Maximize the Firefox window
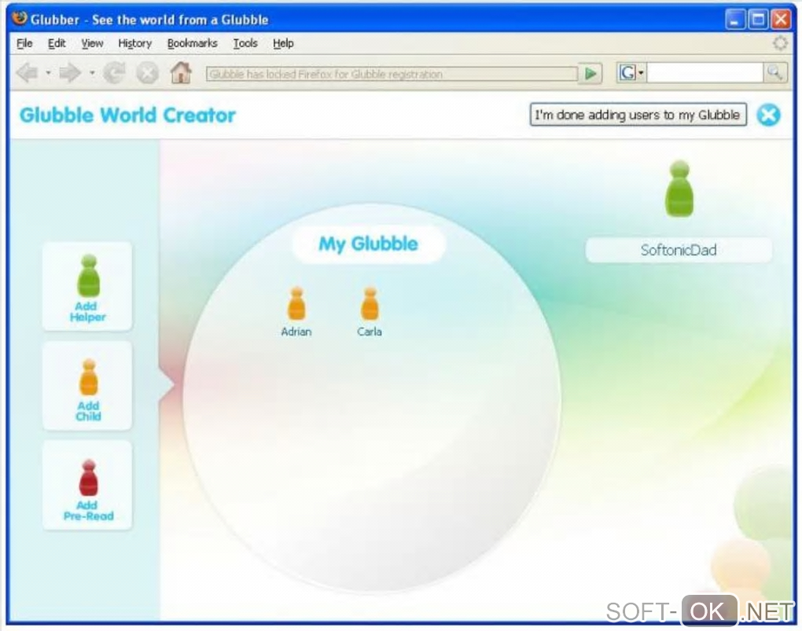This screenshot has height=631, width=802. pos(757,20)
